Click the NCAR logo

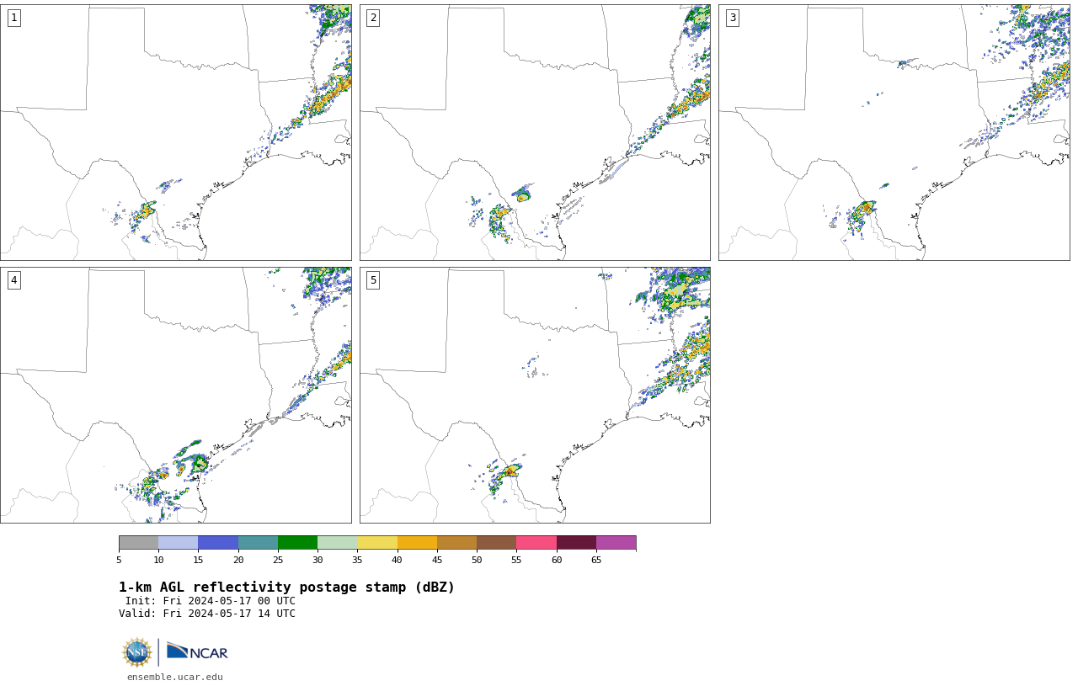(x=197, y=652)
